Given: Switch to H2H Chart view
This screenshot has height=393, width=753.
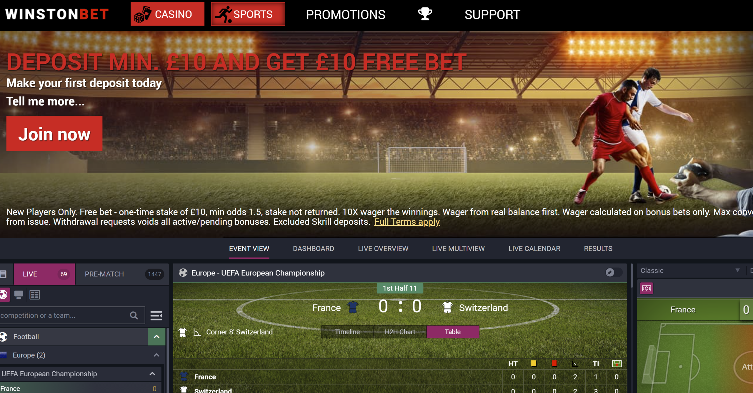Looking at the screenshot, I should tap(400, 332).
